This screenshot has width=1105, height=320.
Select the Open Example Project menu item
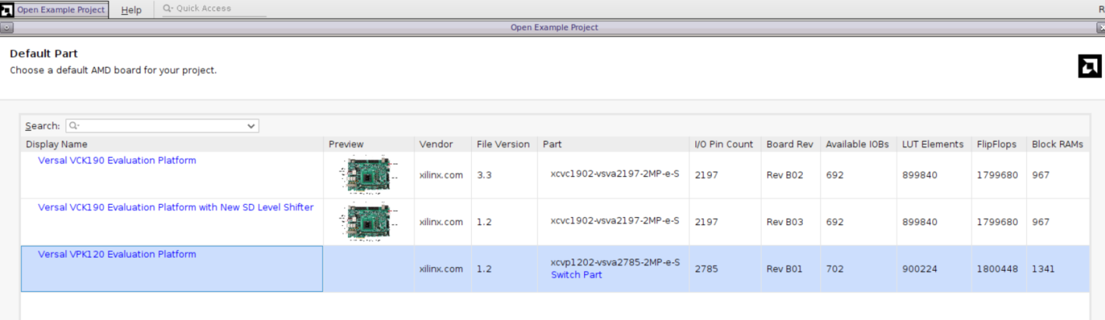[61, 9]
